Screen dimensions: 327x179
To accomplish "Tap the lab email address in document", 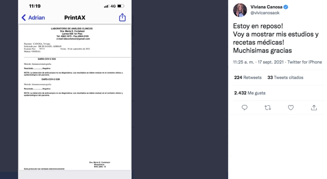I will [x=73, y=39].
